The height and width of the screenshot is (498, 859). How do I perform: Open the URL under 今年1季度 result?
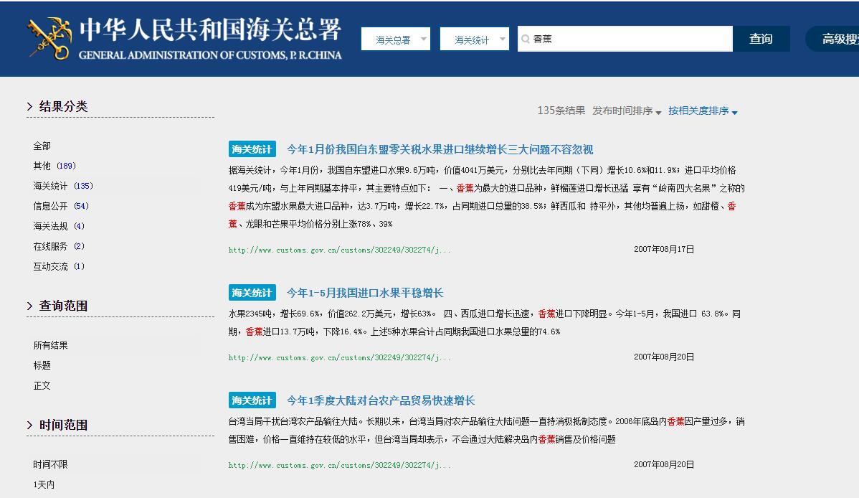pyautogui.click(x=340, y=464)
